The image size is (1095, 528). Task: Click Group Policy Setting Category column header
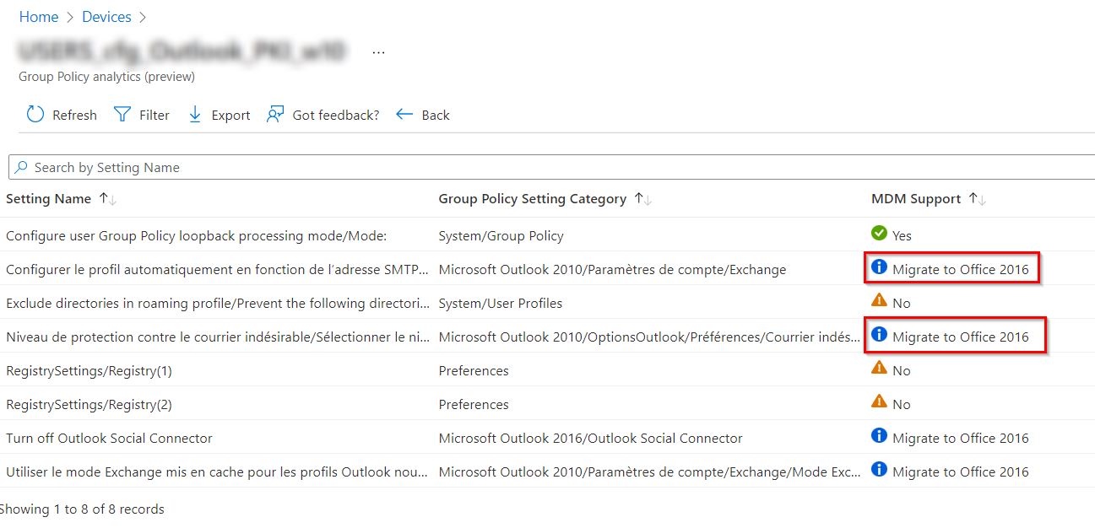tap(532, 199)
